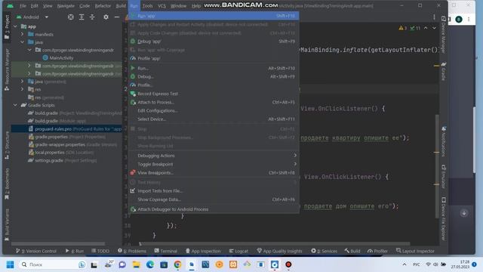Click the collapse all icon in project panel
Viewport: 483px width, 272px height.
[x=92, y=17]
